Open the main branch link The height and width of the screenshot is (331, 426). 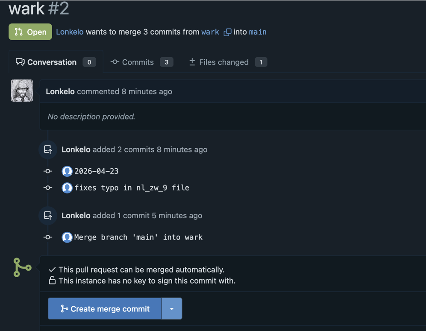pos(258,32)
